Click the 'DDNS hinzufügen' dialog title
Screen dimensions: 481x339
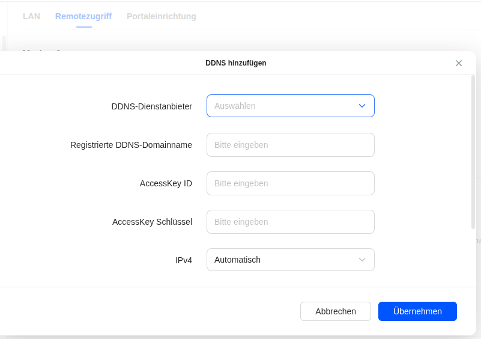pyautogui.click(x=236, y=63)
